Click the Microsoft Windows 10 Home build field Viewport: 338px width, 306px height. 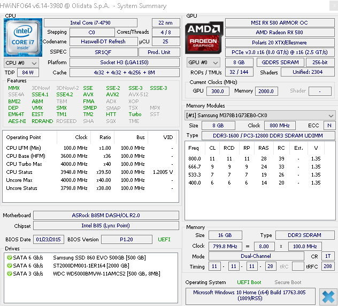pyautogui.click(x=250, y=295)
